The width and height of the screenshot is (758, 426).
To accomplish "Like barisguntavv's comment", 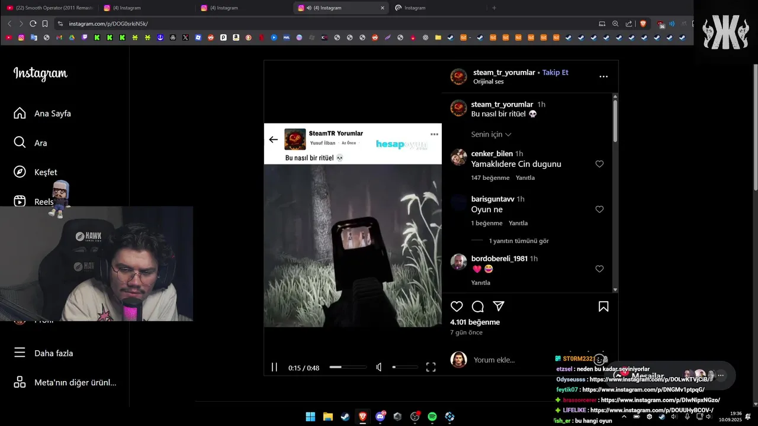I will point(599,209).
